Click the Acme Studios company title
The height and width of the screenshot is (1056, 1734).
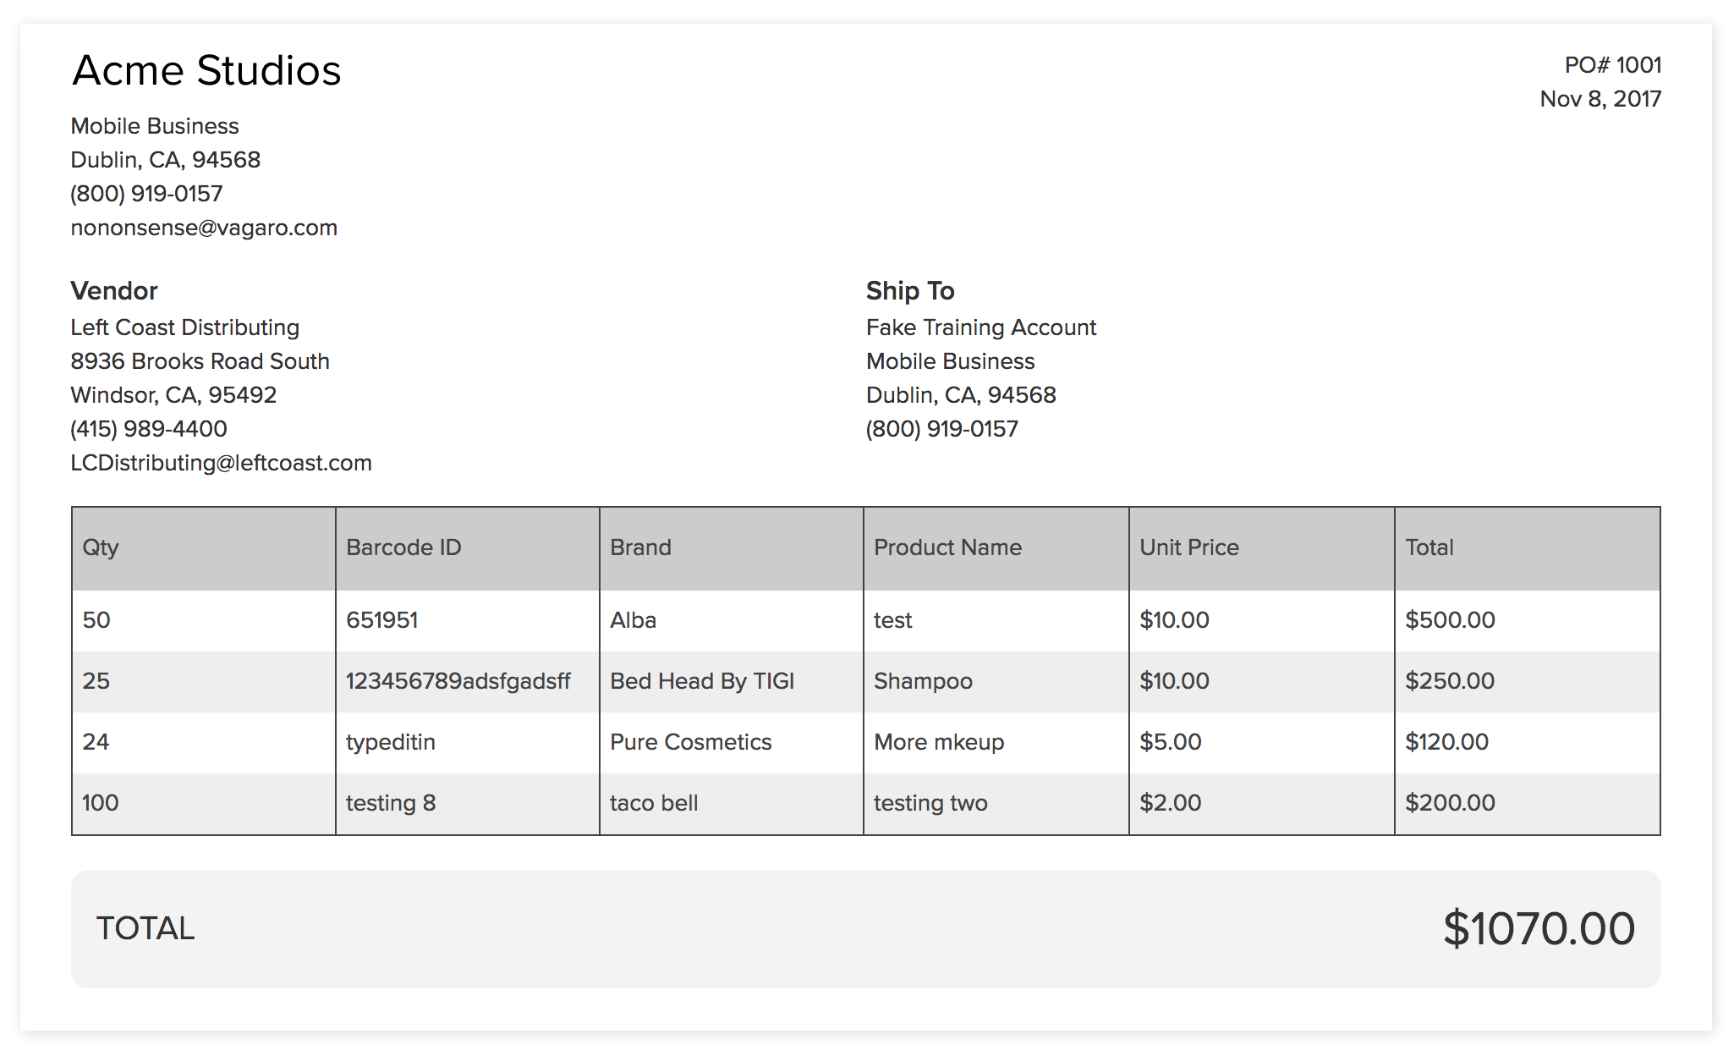click(206, 70)
